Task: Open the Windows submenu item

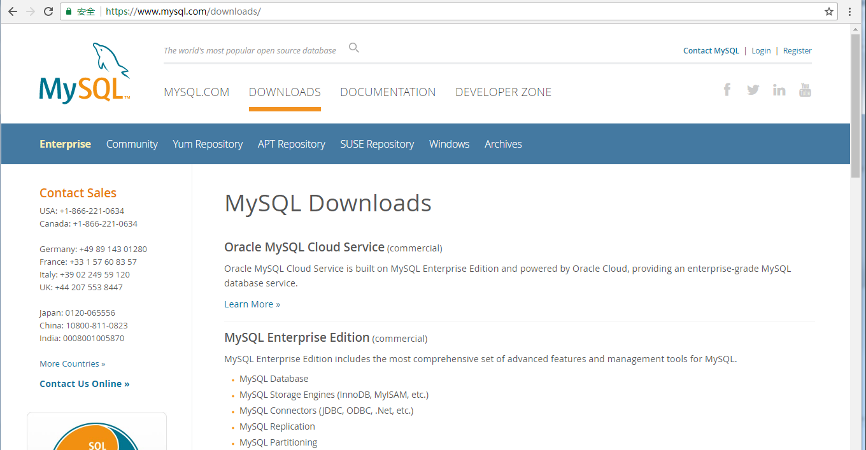Action: [x=449, y=144]
